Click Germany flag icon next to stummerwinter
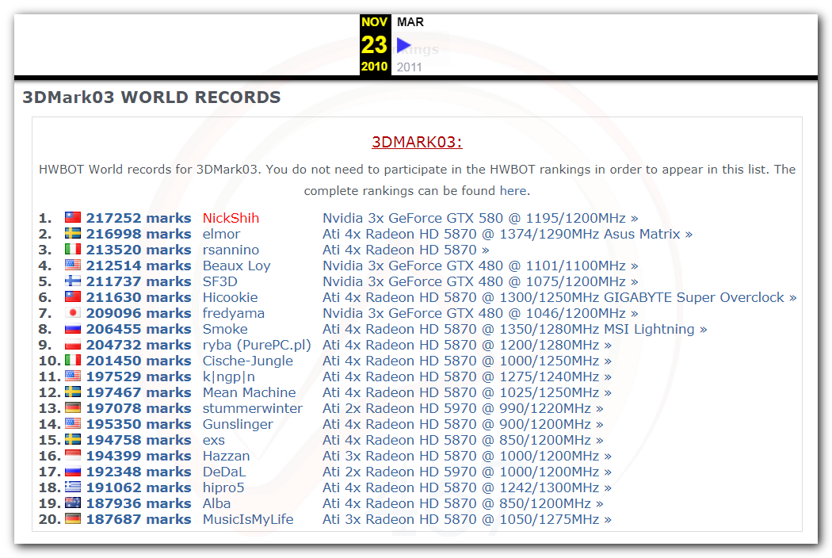Viewport: 832px width, 558px height. pos(73,407)
